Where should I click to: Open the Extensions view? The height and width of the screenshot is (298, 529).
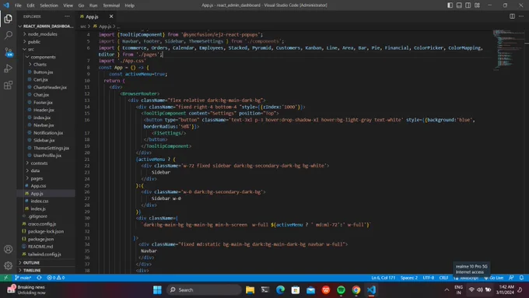8,85
